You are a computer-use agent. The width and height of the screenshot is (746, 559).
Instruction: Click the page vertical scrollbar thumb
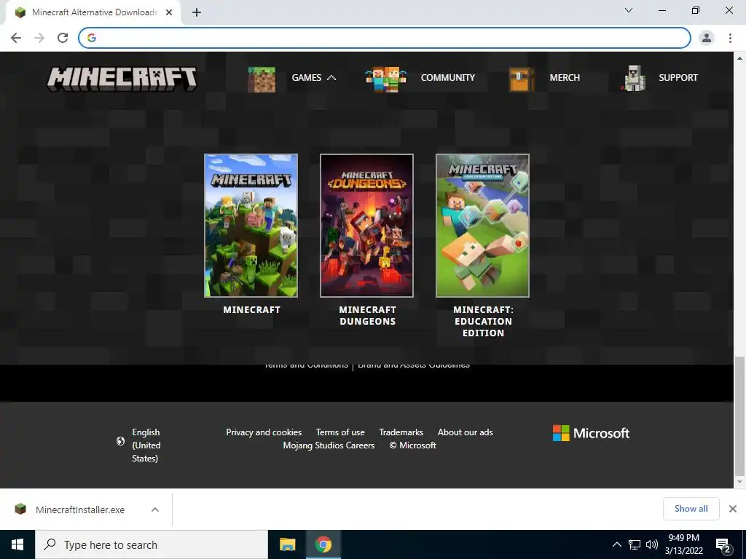pos(740,416)
